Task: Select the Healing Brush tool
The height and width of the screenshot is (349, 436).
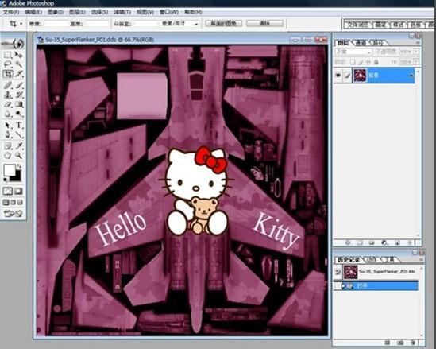Action: (8, 85)
